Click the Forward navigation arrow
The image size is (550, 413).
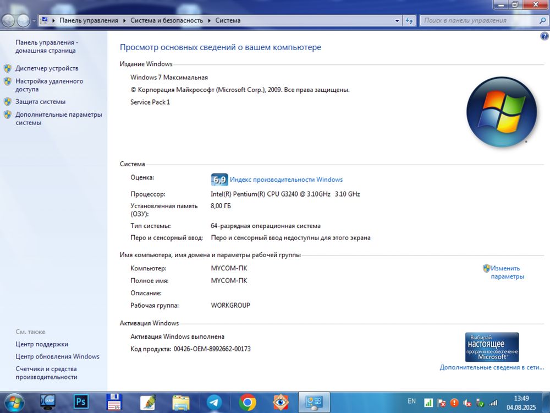pyautogui.click(x=23, y=20)
